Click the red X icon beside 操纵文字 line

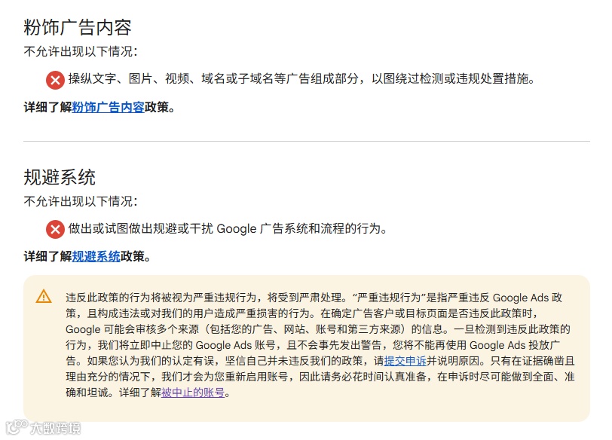56,81
